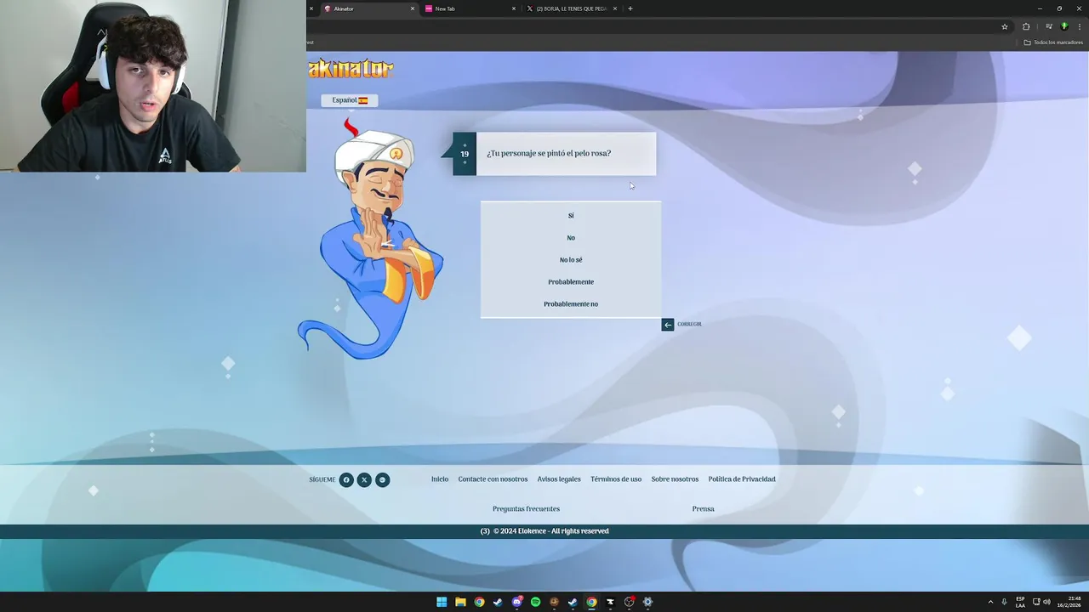Open the volume speaker tray icon
The image size is (1089, 612).
(x=1046, y=602)
